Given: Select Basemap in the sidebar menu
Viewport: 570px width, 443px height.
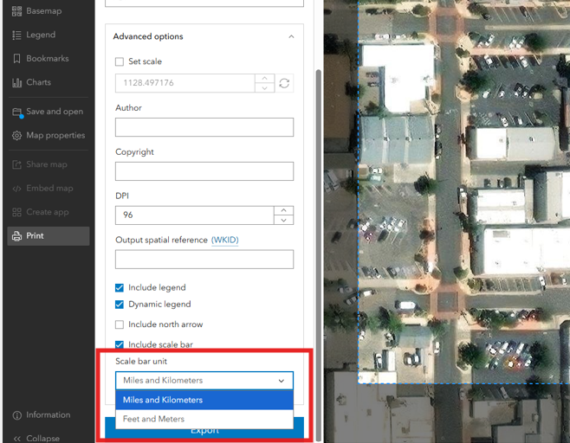Looking at the screenshot, I should 43,11.
